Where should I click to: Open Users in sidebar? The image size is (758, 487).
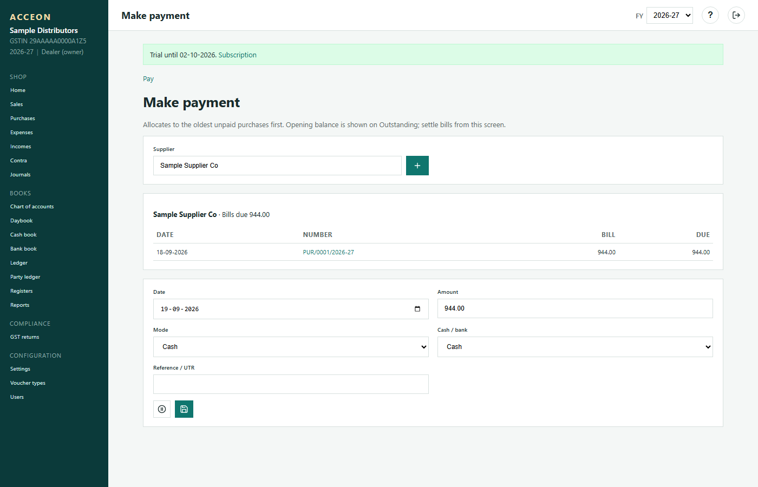click(17, 397)
